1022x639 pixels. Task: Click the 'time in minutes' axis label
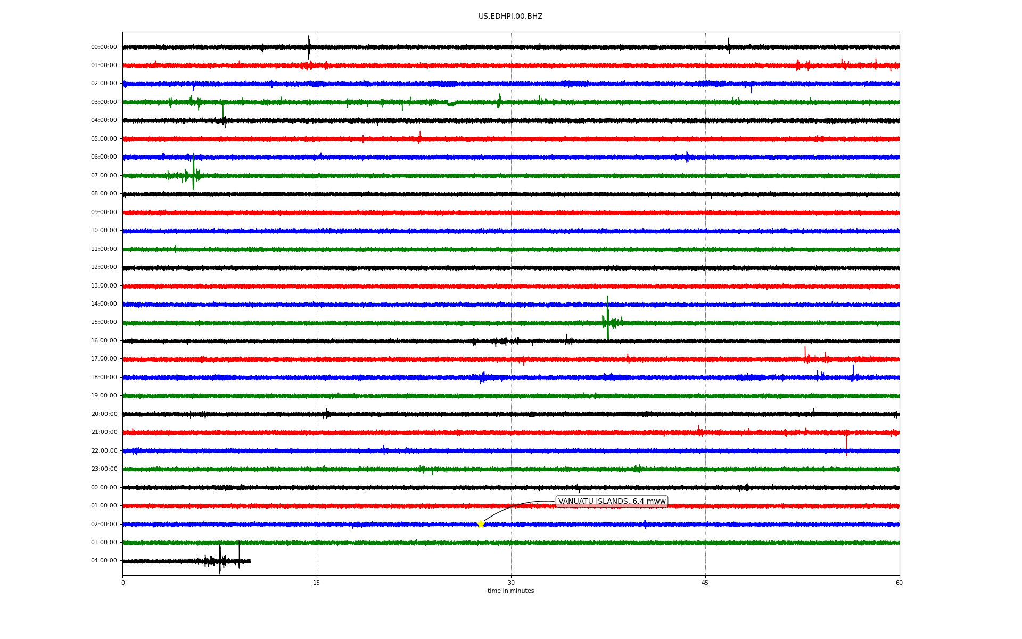point(510,591)
